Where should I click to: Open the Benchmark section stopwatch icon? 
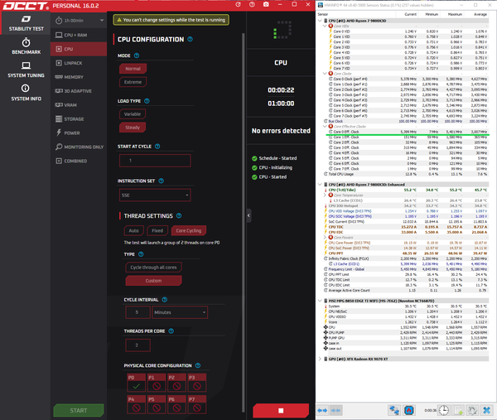(x=26, y=42)
